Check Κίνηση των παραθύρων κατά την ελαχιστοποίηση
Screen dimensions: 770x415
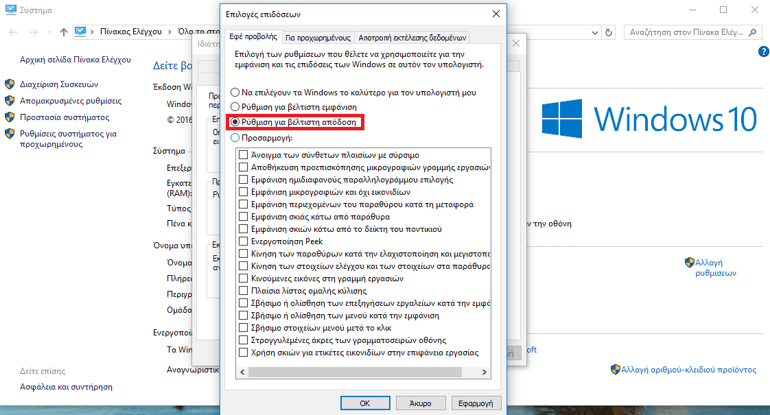coord(243,253)
